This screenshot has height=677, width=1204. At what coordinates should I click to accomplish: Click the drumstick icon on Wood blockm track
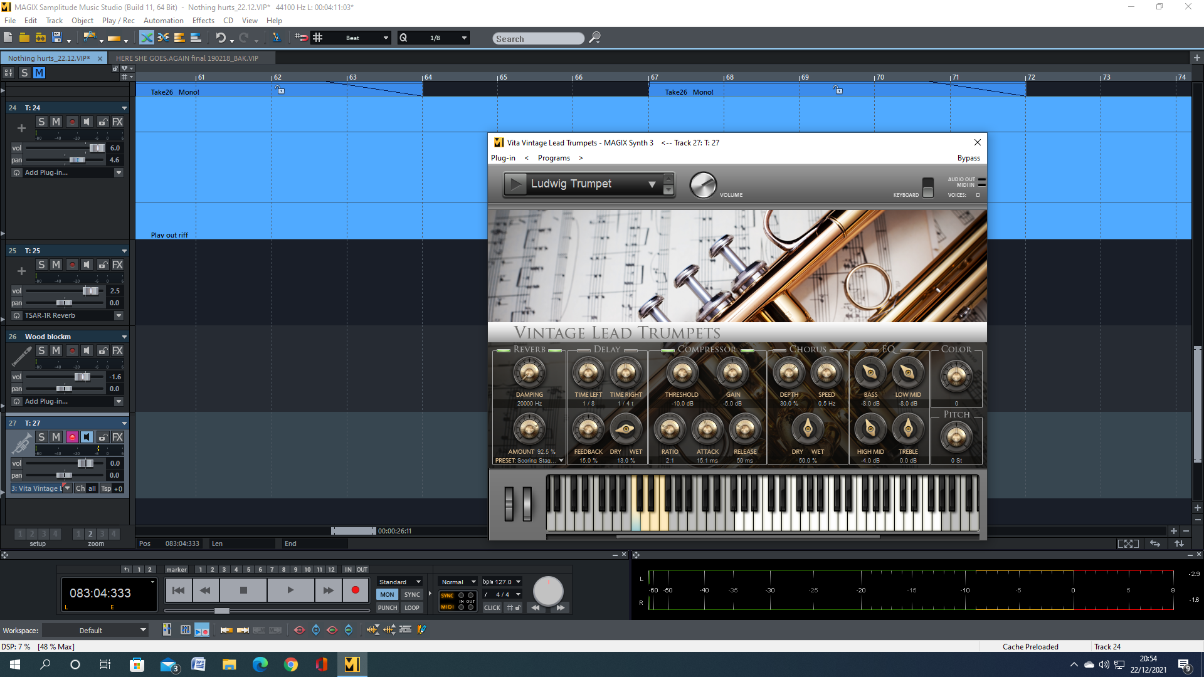pos(21,357)
